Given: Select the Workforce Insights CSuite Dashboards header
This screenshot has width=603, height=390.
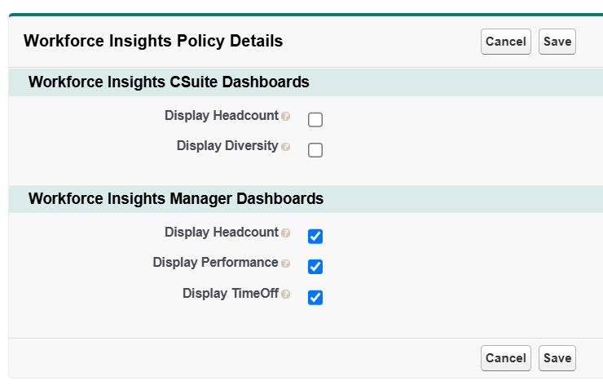Looking at the screenshot, I should coord(169,82).
